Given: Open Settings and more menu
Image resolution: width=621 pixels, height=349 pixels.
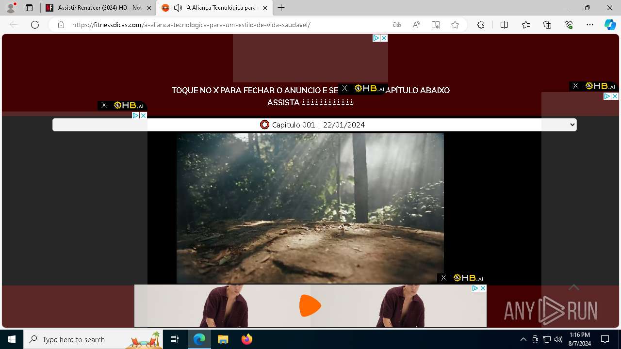Looking at the screenshot, I should pyautogui.click(x=590, y=25).
